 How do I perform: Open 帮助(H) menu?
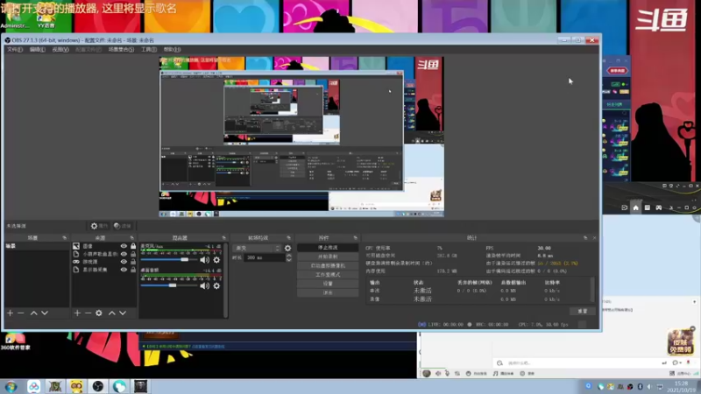click(172, 50)
